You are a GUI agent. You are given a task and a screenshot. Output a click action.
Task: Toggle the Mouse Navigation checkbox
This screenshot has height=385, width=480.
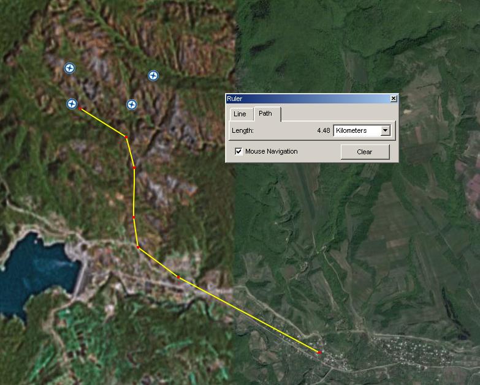pos(238,151)
